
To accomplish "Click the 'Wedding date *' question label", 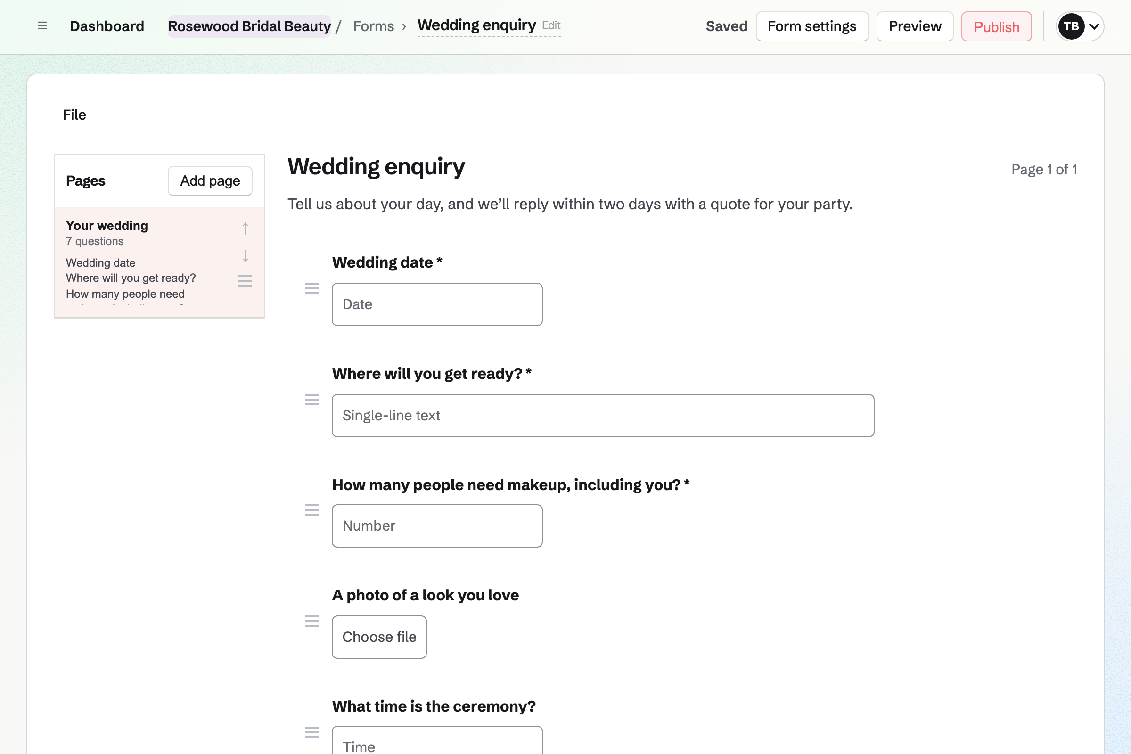I will [387, 262].
